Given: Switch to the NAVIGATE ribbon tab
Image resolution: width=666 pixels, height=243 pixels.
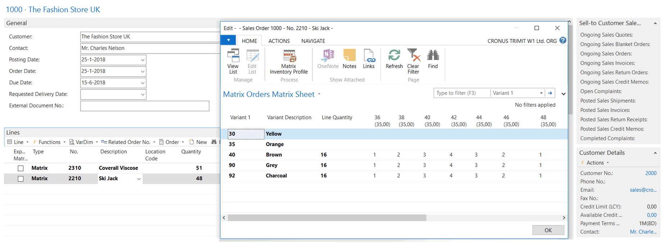Looking at the screenshot, I should [313, 41].
